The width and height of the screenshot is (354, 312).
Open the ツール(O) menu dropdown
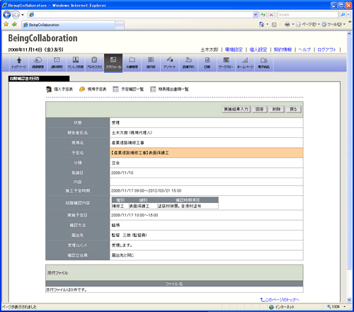(333, 24)
